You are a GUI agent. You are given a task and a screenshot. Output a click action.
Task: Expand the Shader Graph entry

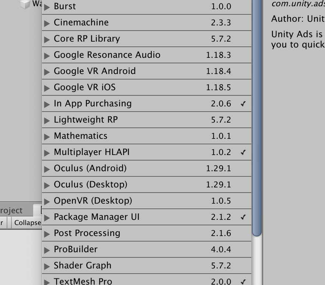[x=47, y=266]
